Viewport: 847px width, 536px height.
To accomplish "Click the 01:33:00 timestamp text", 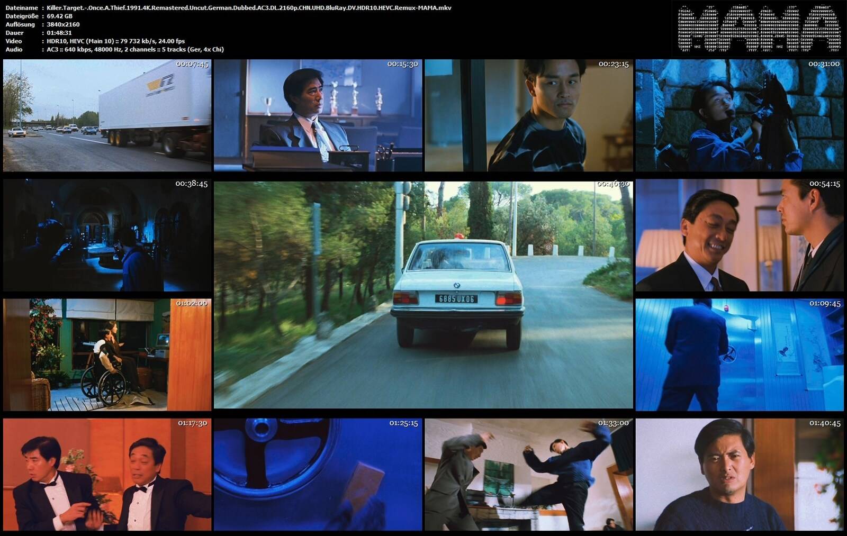I will 614,423.
